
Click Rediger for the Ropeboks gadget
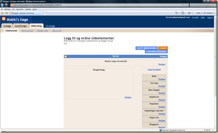tap(162, 107)
